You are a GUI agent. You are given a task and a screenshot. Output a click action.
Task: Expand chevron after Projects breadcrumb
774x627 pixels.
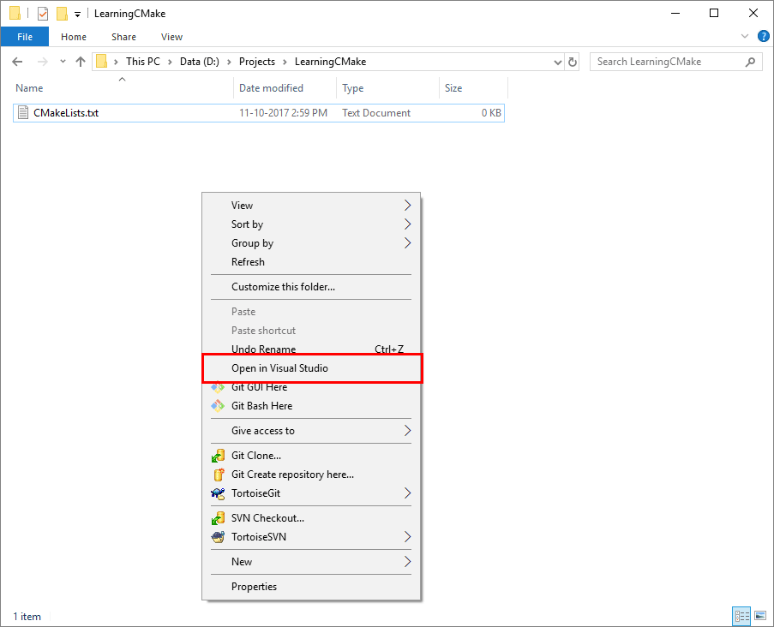click(x=285, y=63)
